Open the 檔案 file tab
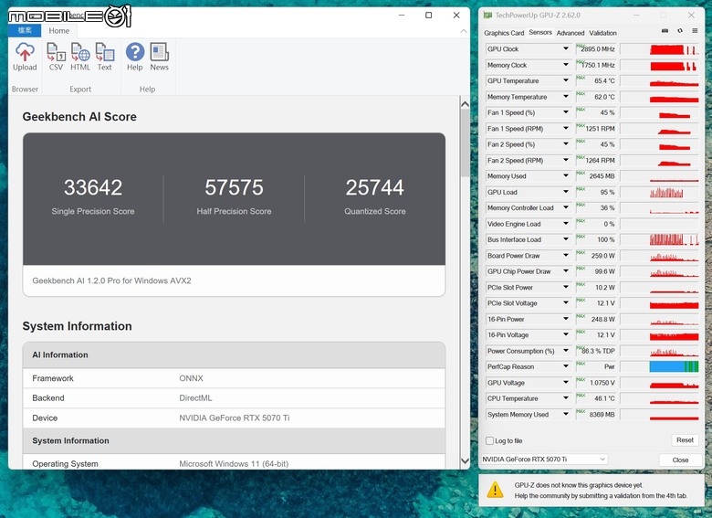The width and height of the screenshot is (712, 518). click(x=25, y=30)
